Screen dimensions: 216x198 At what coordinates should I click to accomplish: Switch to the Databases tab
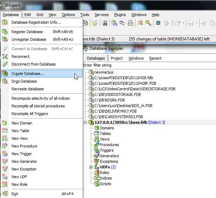pyautogui.click(x=96, y=58)
